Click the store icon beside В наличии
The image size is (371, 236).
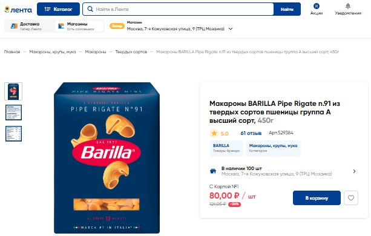(213, 171)
